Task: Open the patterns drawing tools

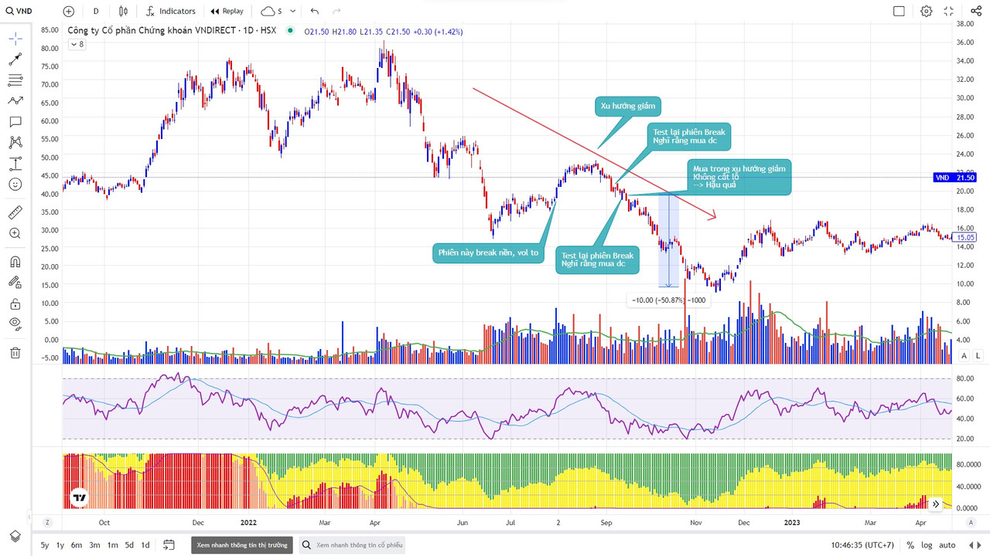Action: 15,101
